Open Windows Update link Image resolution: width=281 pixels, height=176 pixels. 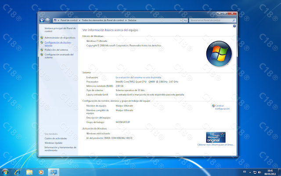(x=54, y=143)
